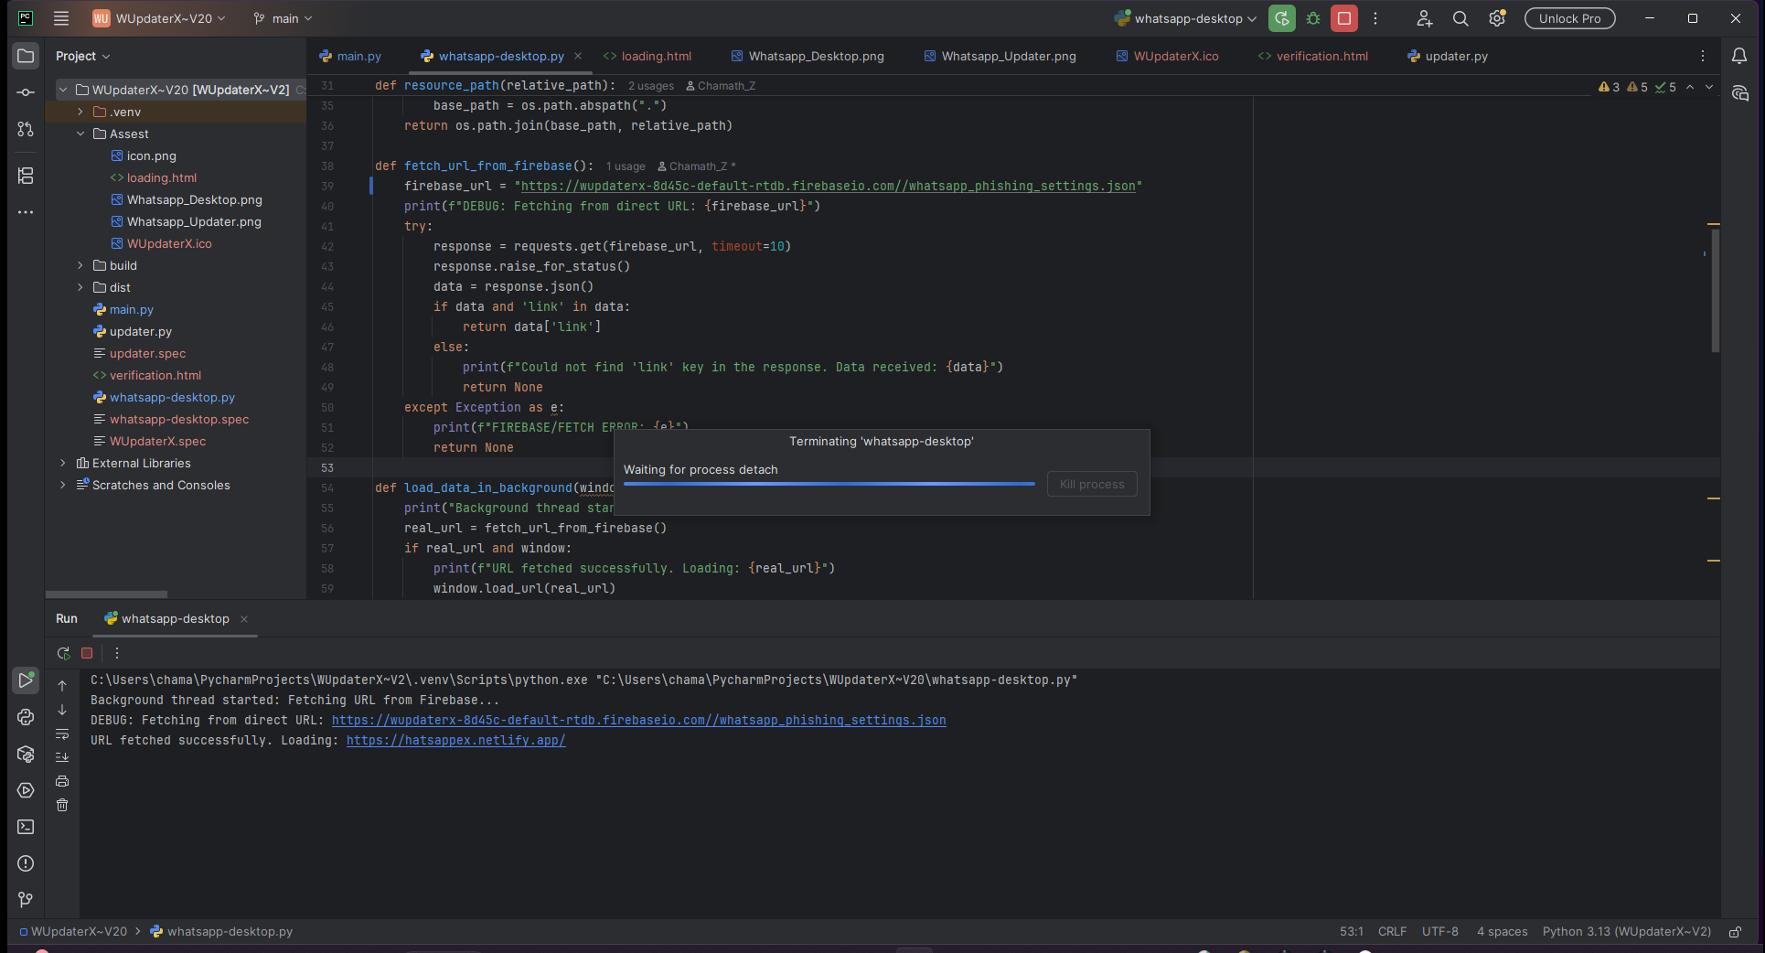Expand the .venv folder
Screen dimensions: 1765x953
click(x=80, y=112)
